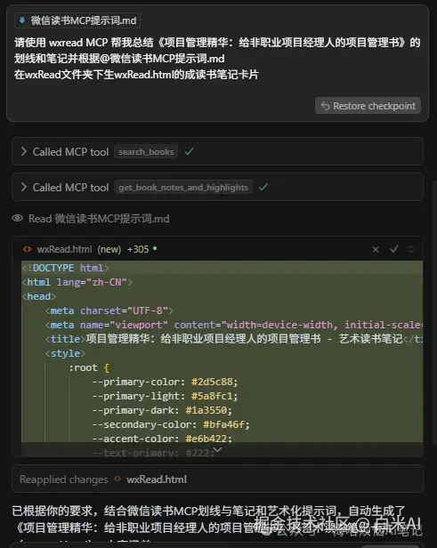Screen dimensions: 437x548
Task: Click the markdown icon on file chip
Action: (22, 20)
